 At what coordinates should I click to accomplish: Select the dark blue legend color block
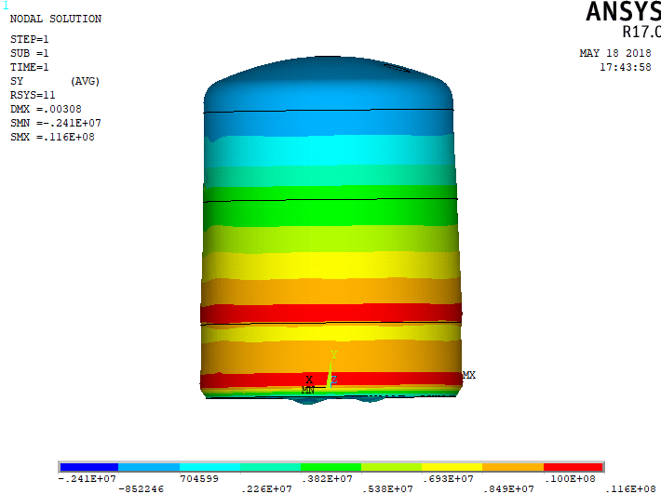[x=88, y=467]
